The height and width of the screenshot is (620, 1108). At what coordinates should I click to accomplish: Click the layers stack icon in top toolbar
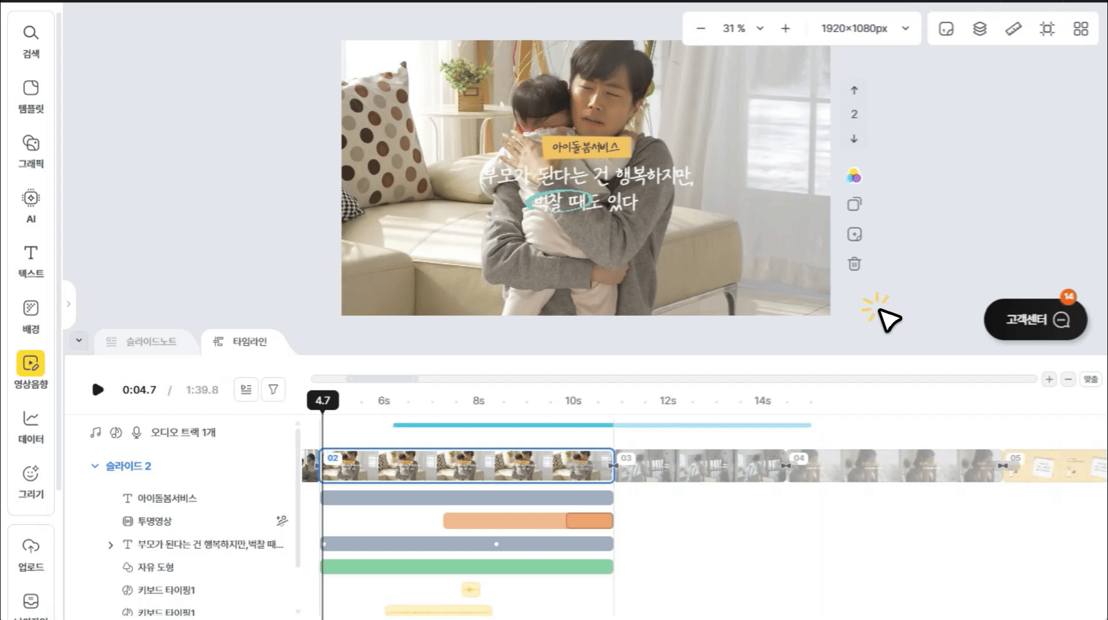[979, 29]
